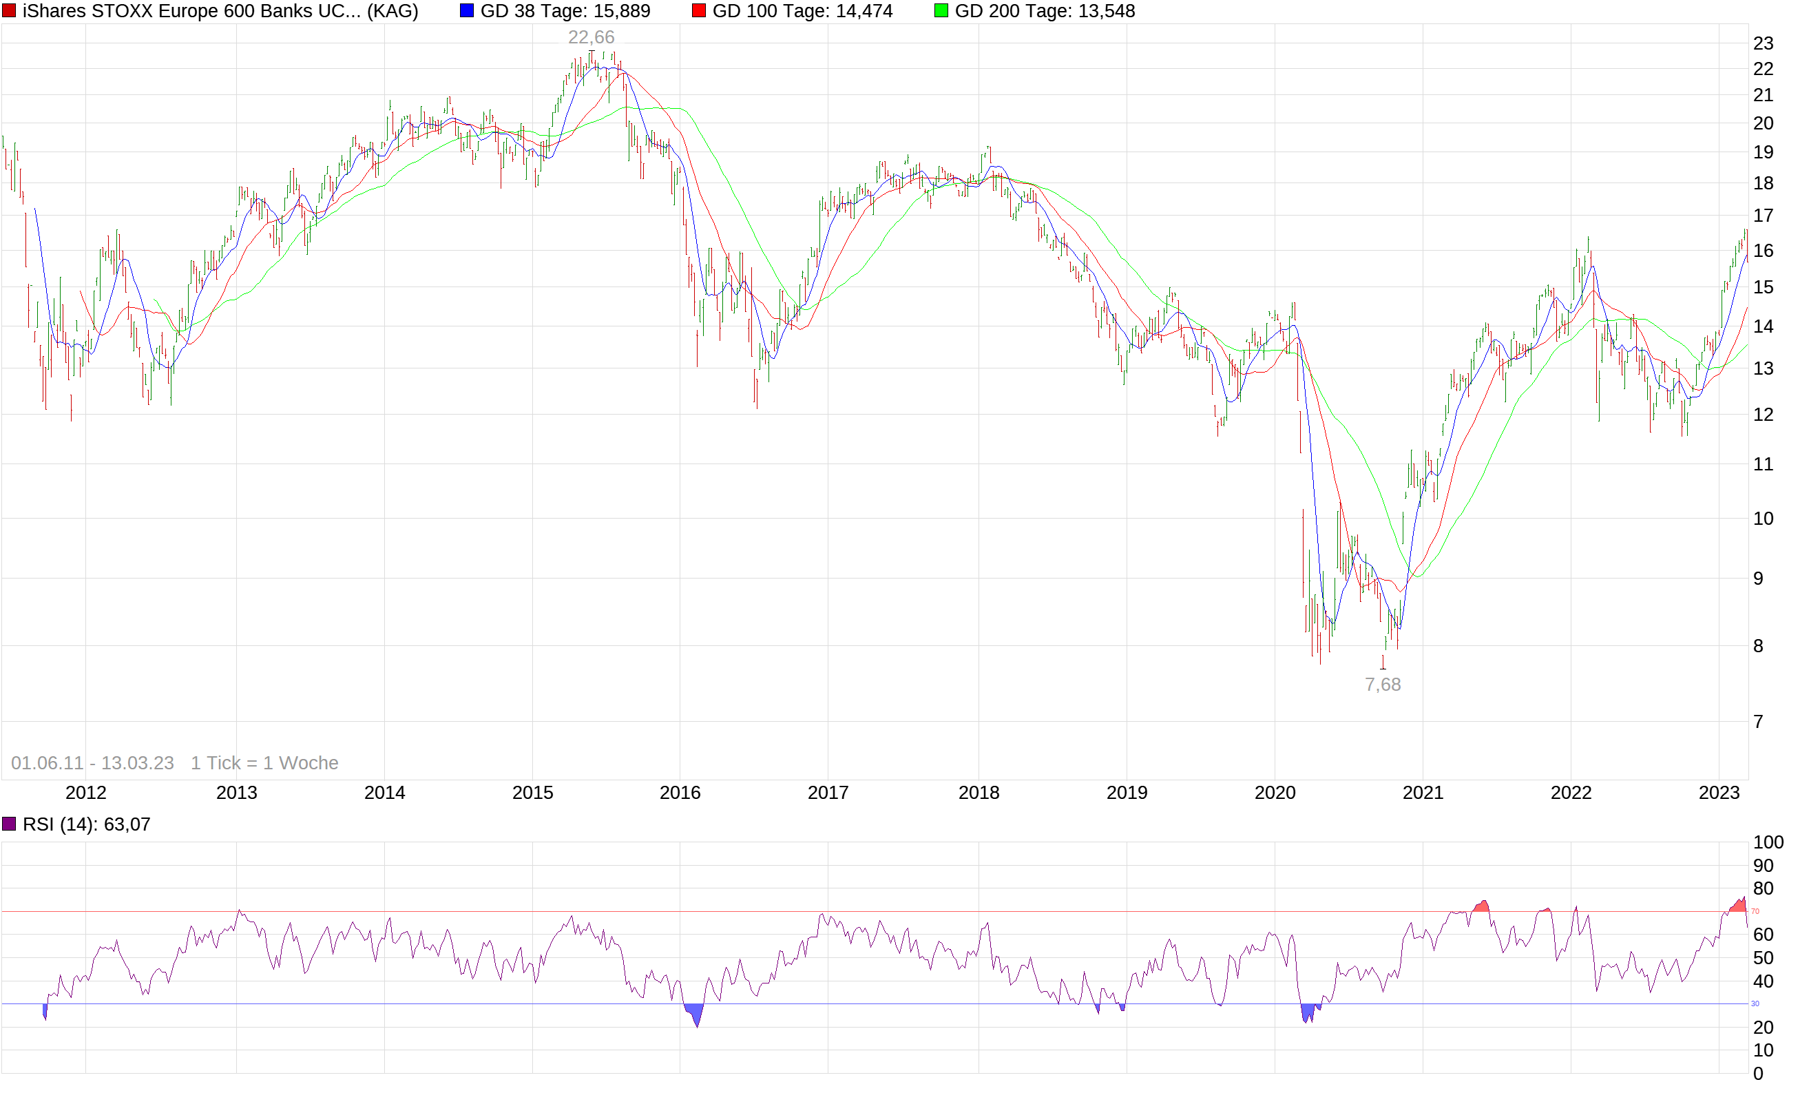Click the 1 Tick = 1 Woche label
Image resolution: width=1820 pixels, height=1093 pixels.
click(264, 763)
